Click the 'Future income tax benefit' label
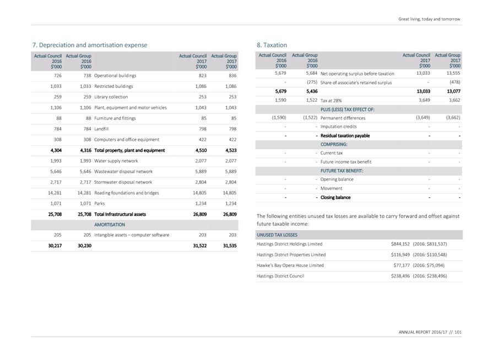493x351 pixels. (346, 162)
